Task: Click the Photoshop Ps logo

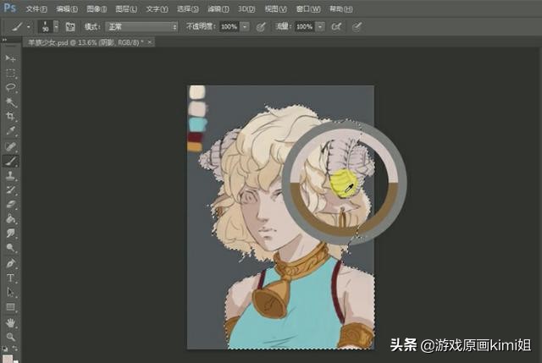Action: tap(9, 8)
